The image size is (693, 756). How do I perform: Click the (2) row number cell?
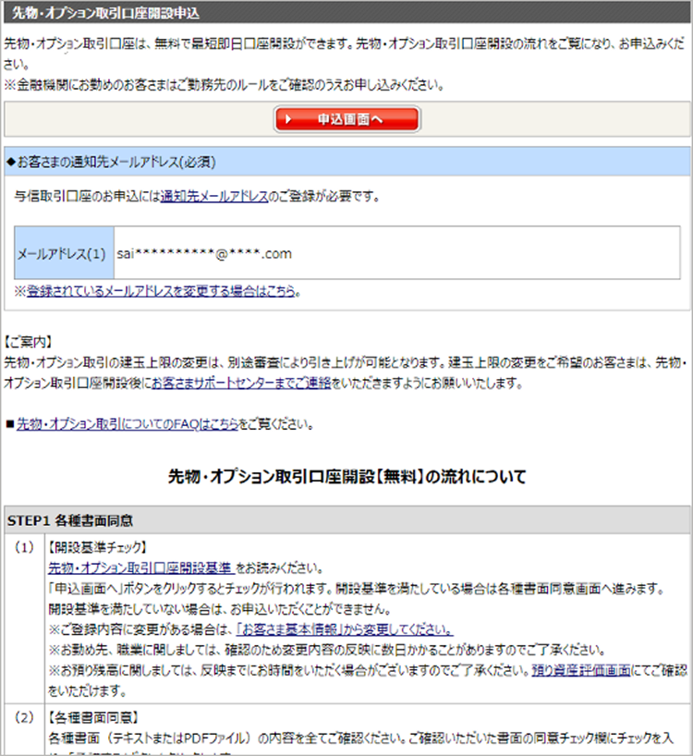coord(24,716)
